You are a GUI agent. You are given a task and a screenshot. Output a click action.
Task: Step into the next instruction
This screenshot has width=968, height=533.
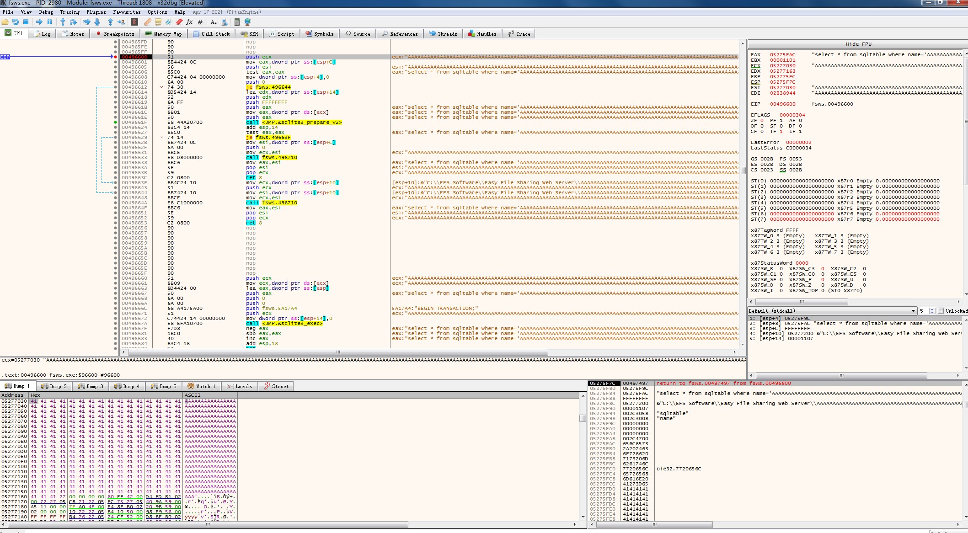click(x=63, y=22)
